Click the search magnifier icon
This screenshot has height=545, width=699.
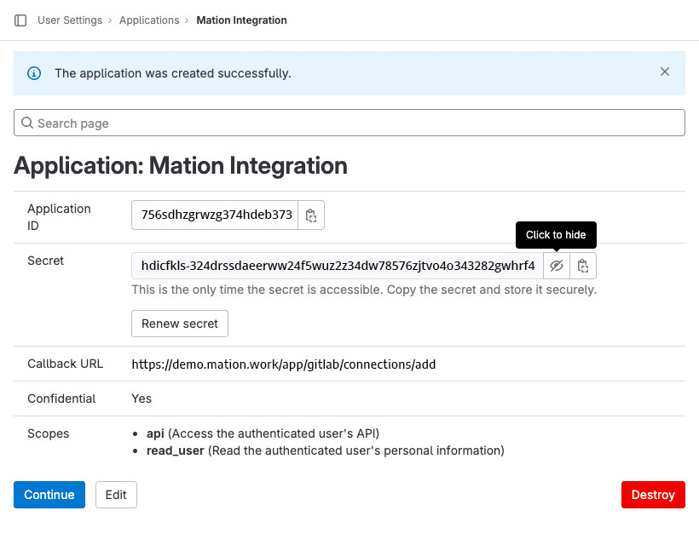coord(27,123)
